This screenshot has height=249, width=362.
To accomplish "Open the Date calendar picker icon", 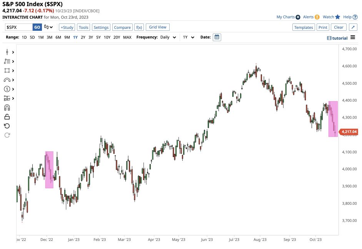I will click(217, 37).
